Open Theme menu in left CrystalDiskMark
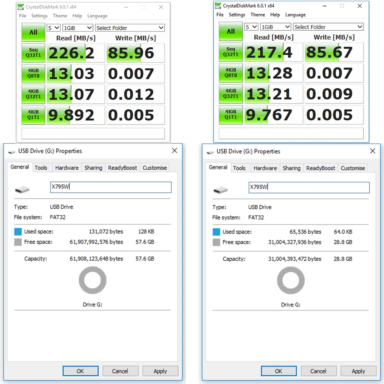Viewport: 384px width, 384px height. click(x=60, y=16)
